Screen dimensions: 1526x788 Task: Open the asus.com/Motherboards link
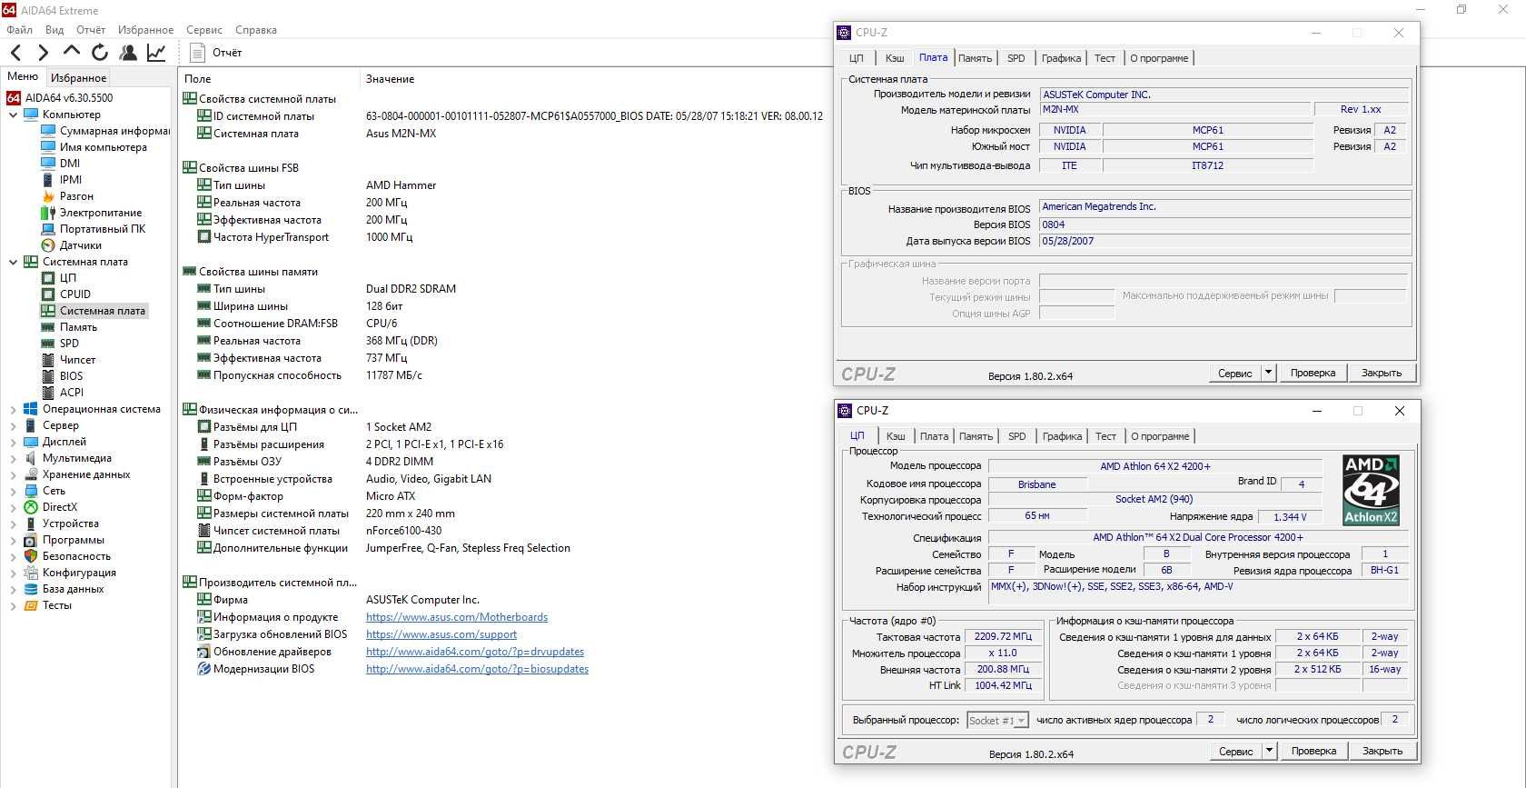coord(457,617)
